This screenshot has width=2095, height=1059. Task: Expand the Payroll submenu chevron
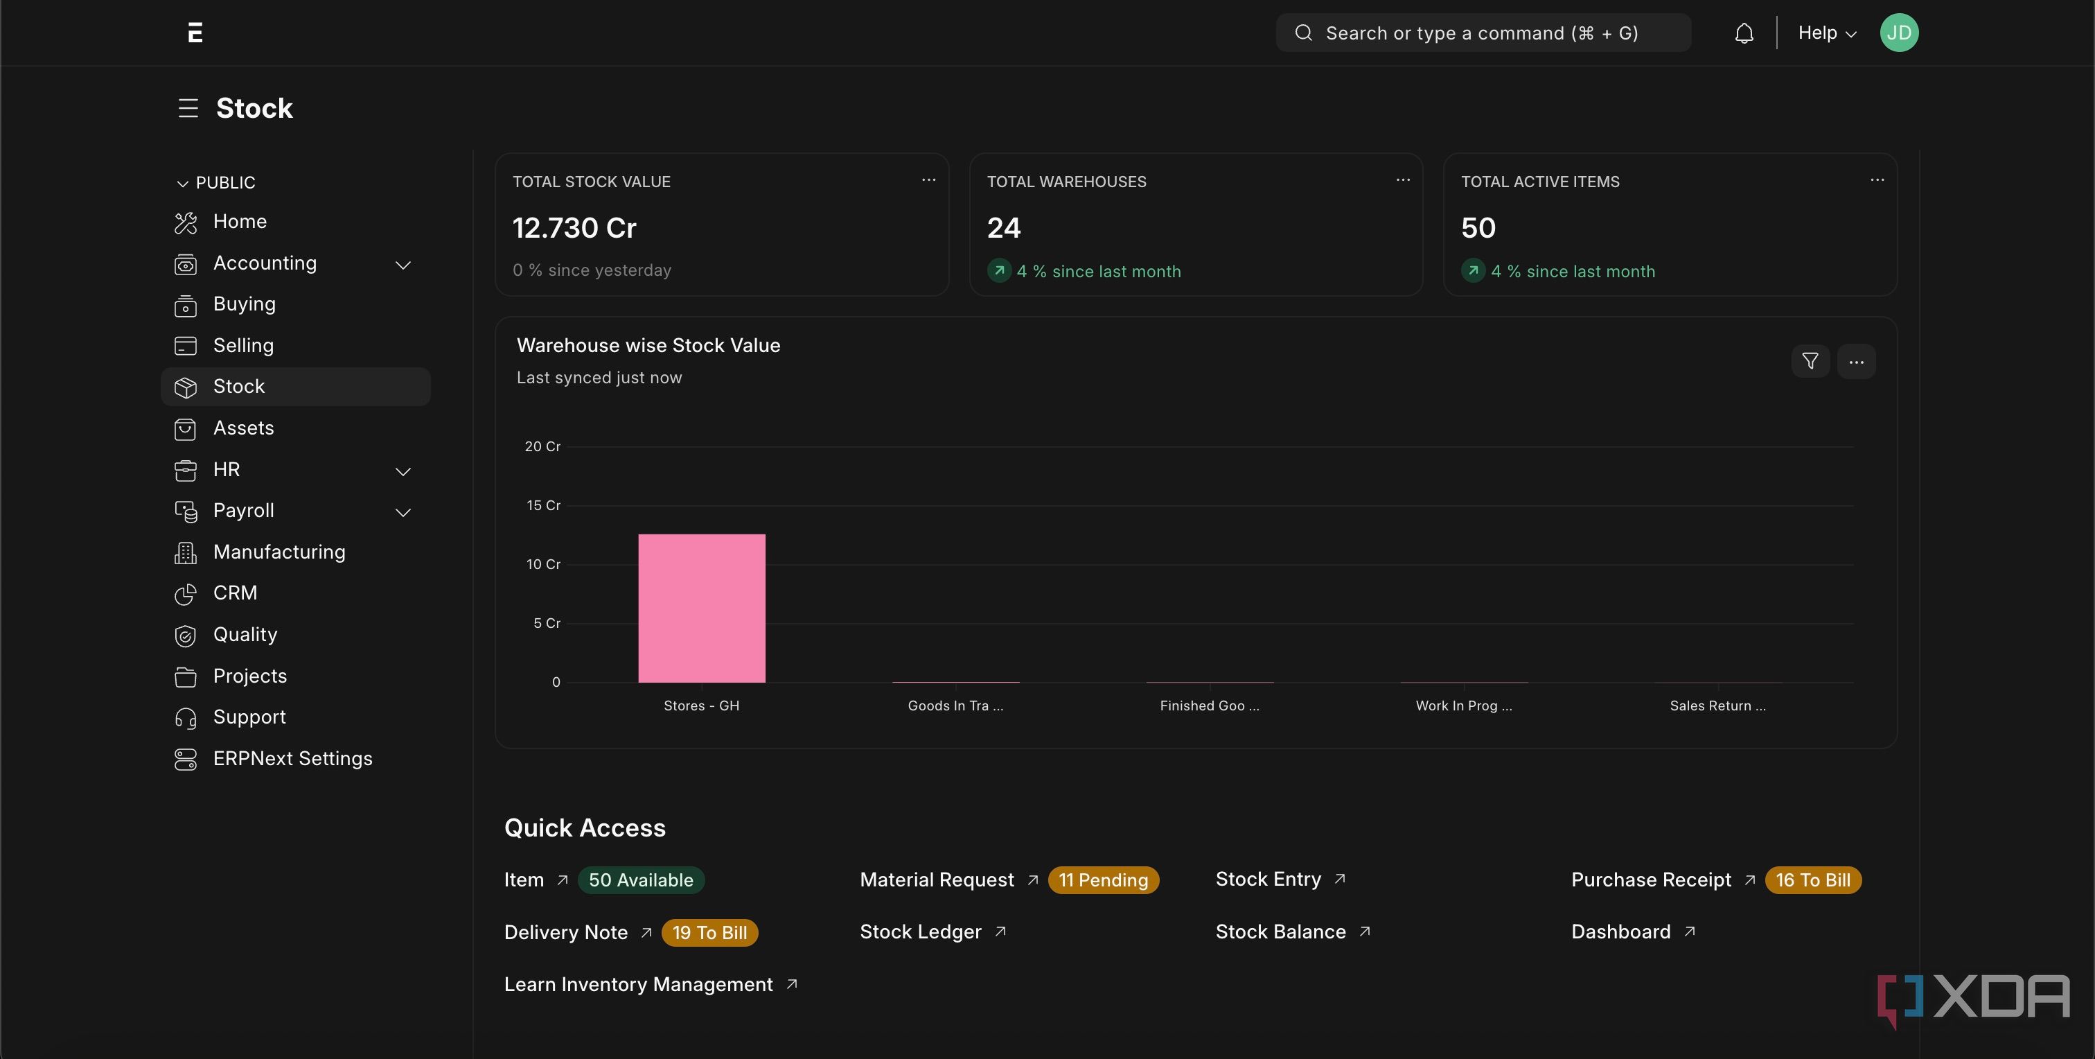tap(403, 512)
